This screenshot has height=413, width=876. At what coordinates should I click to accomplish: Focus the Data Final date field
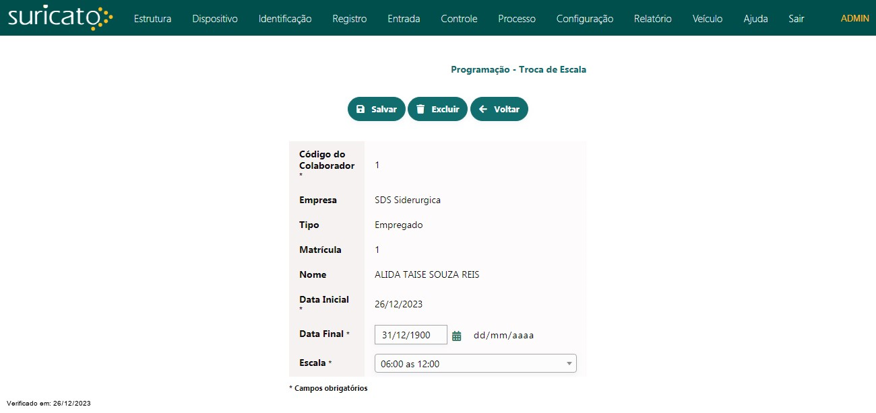coord(410,335)
